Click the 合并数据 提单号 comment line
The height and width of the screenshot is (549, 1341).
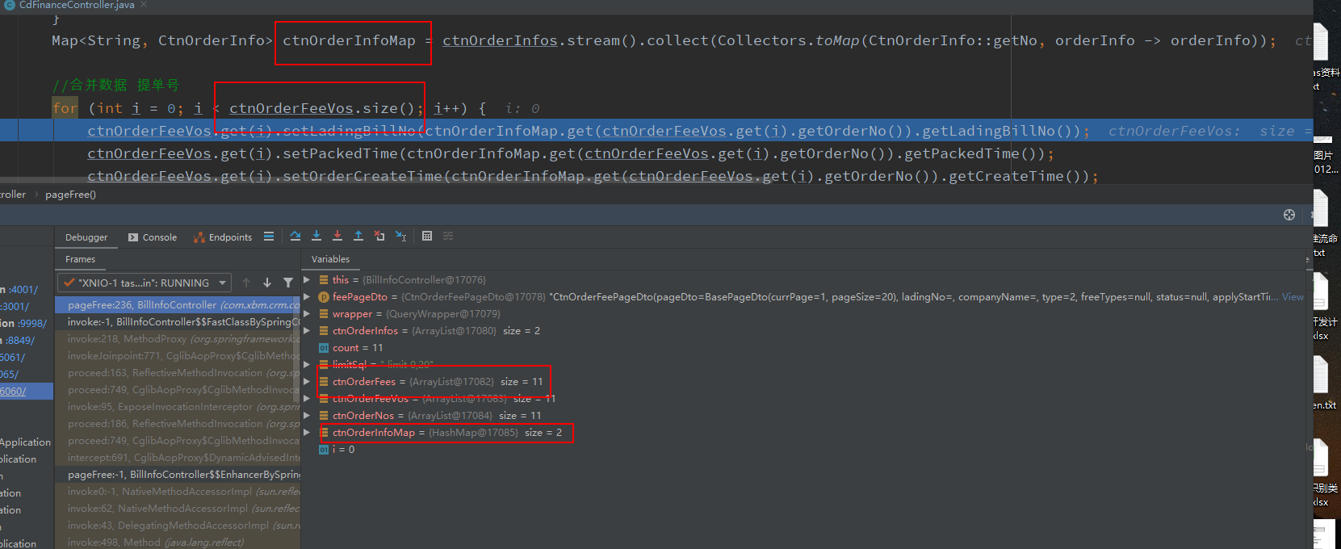(115, 85)
